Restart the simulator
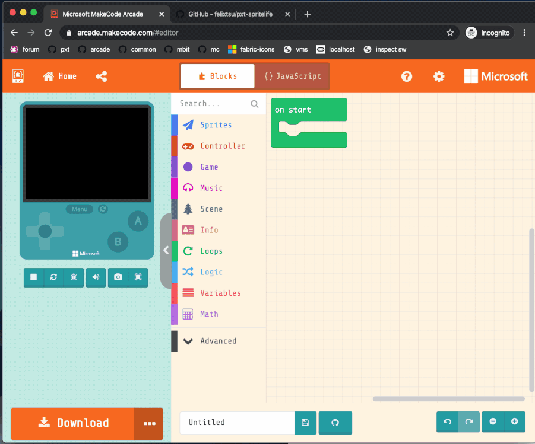Screen dimensions: 535x444 coord(53,277)
